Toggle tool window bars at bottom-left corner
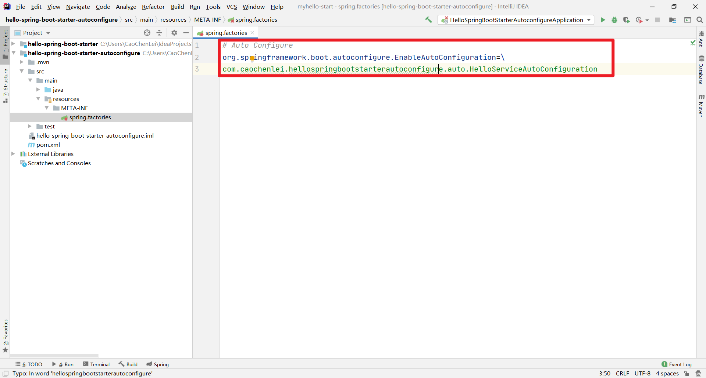706x378 pixels. point(6,373)
